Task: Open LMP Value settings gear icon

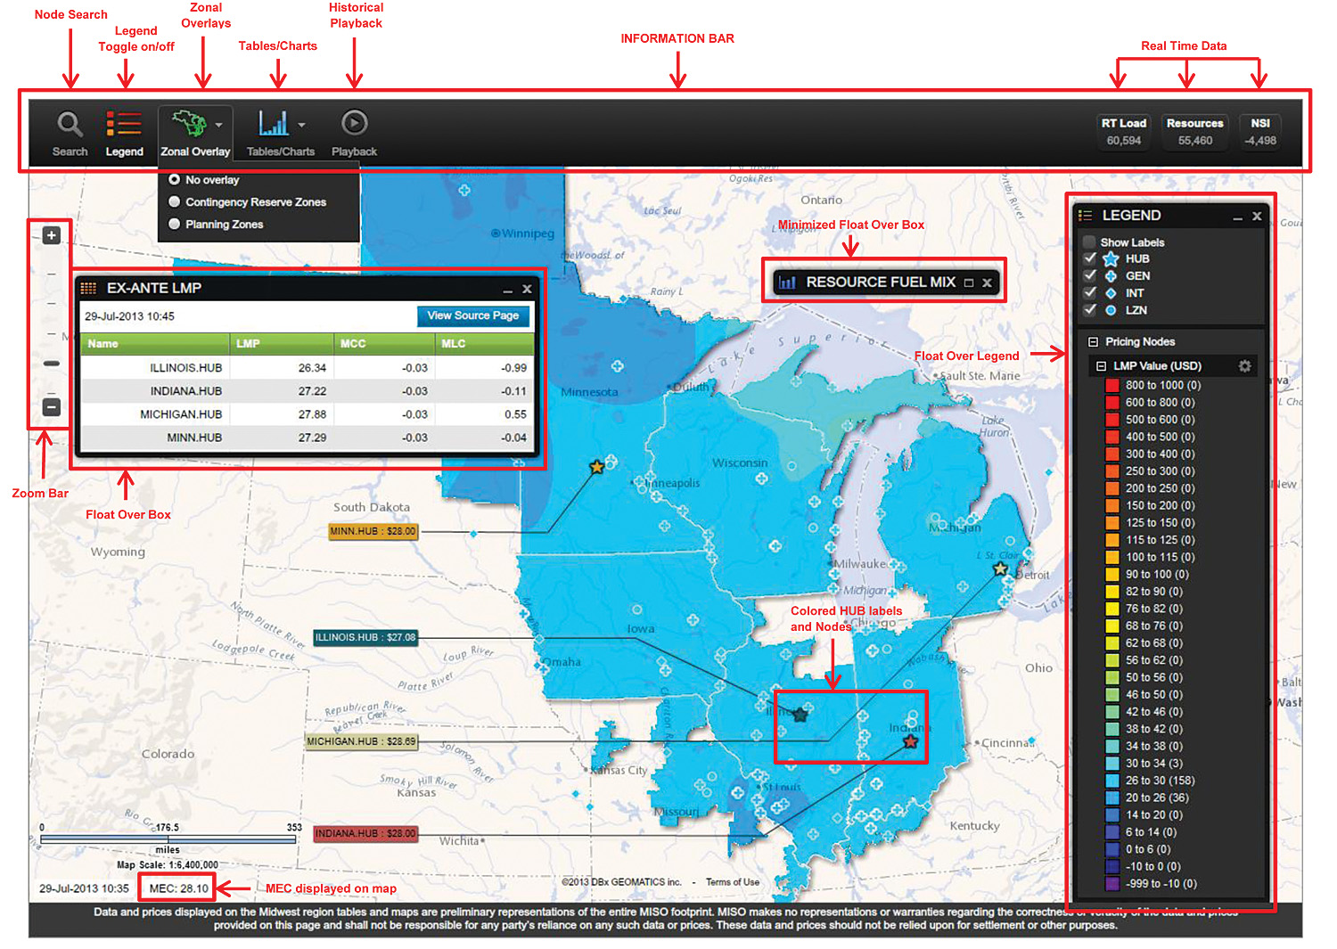Action: (1244, 366)
